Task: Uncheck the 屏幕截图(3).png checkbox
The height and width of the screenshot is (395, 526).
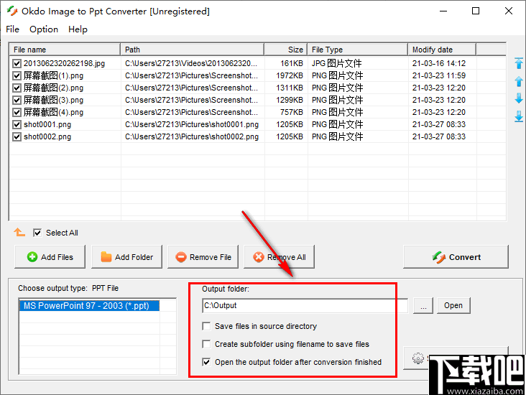Action: [17, 101]
